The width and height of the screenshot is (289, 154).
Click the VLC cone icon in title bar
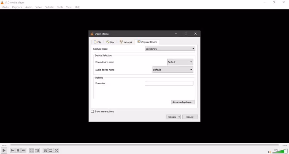[x=2, y=2]
